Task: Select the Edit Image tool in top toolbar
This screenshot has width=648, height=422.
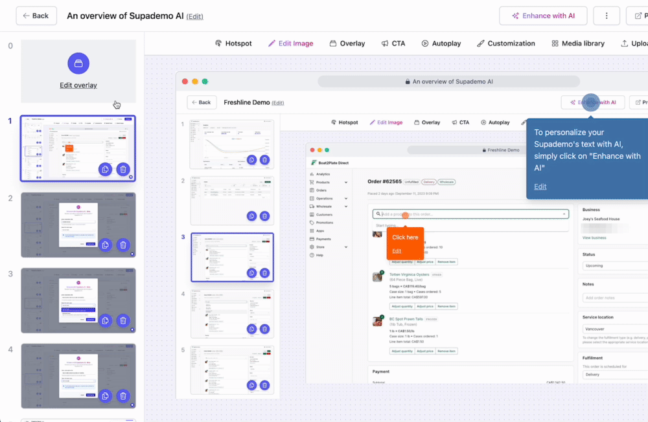Action: click(290, 43)
